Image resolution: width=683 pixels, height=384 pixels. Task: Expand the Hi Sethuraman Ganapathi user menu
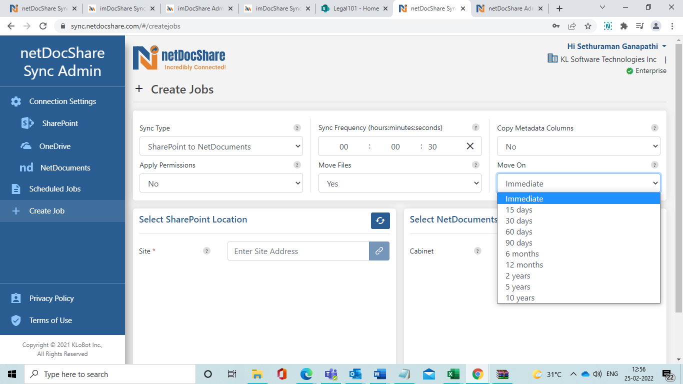tap(616, 46)
